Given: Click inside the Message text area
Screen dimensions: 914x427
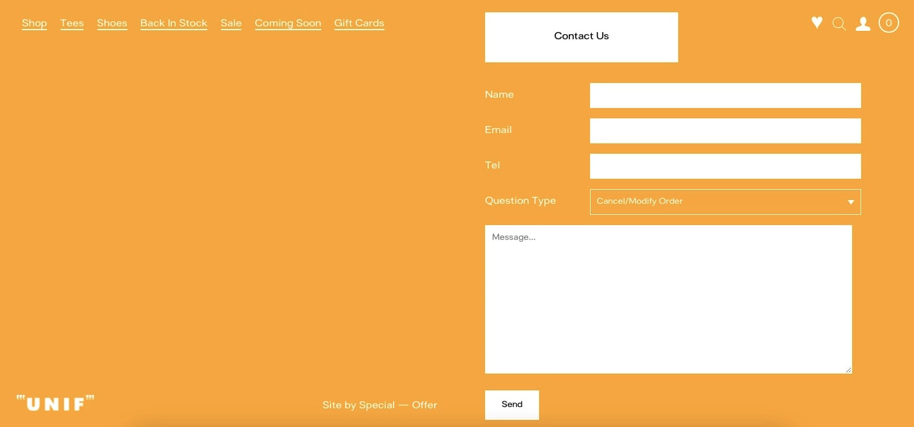Looking at the screenshot, I should 668,299.
